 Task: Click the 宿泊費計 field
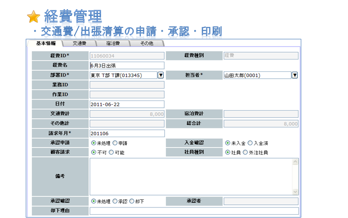[x=261, y=114]
